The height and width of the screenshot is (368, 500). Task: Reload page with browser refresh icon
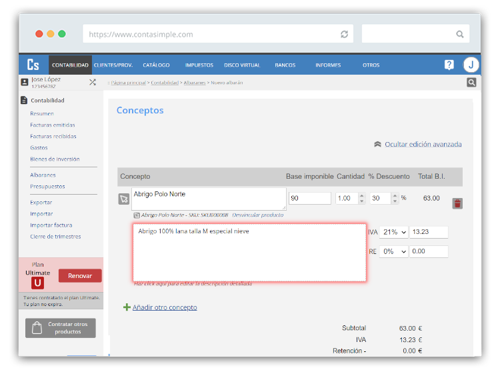344,34
